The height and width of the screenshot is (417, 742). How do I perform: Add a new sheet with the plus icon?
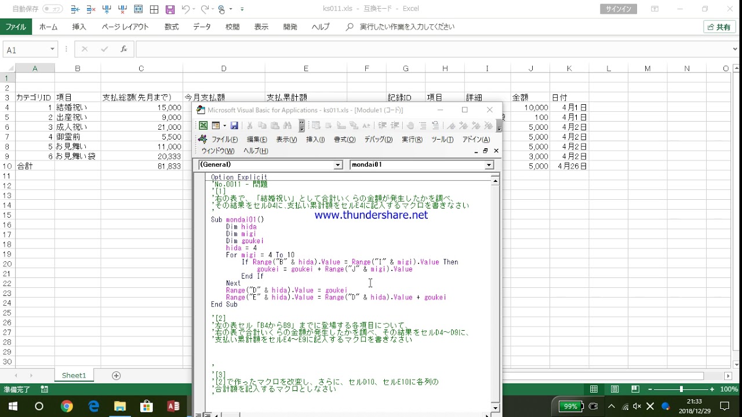[x=116, y=375]
